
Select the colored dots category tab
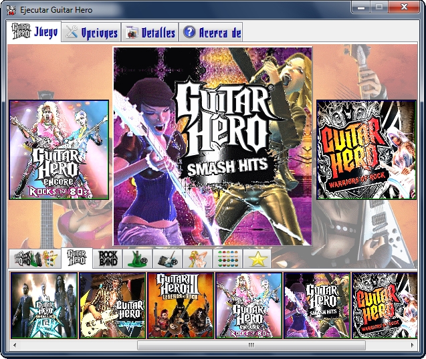[x=227, y=259]
